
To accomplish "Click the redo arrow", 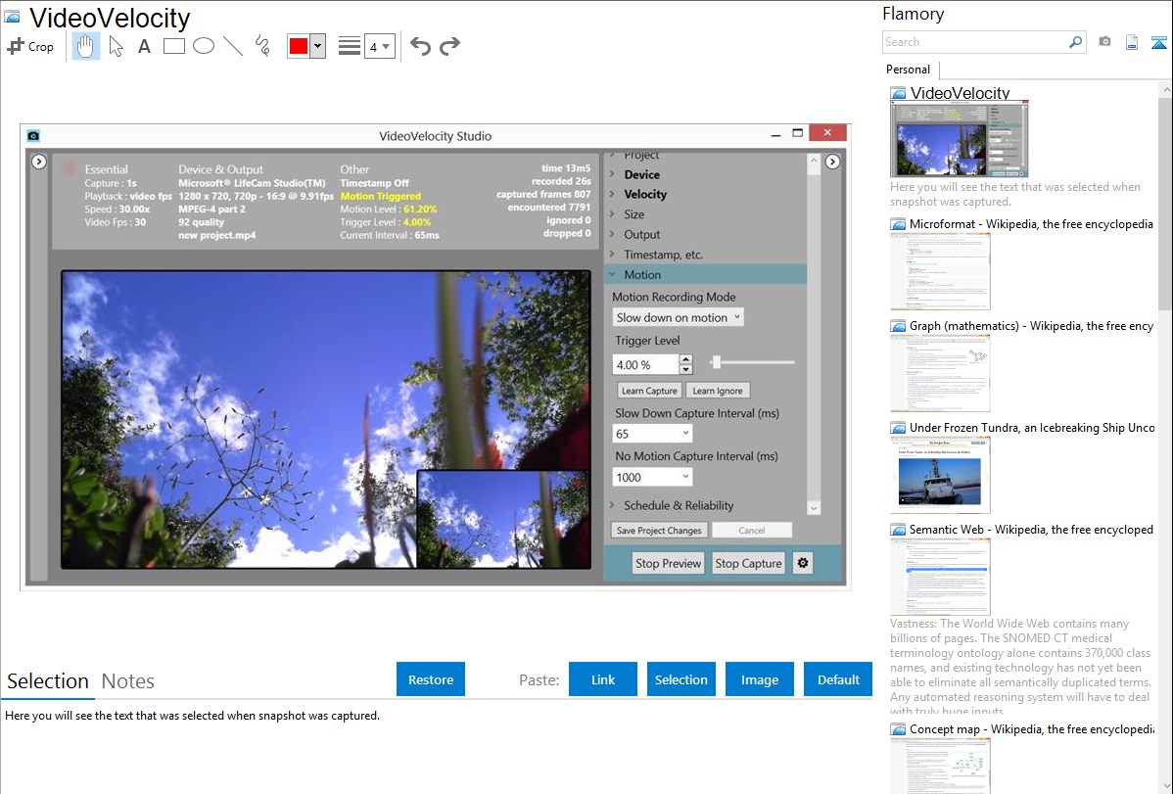I will coord(450,46).
